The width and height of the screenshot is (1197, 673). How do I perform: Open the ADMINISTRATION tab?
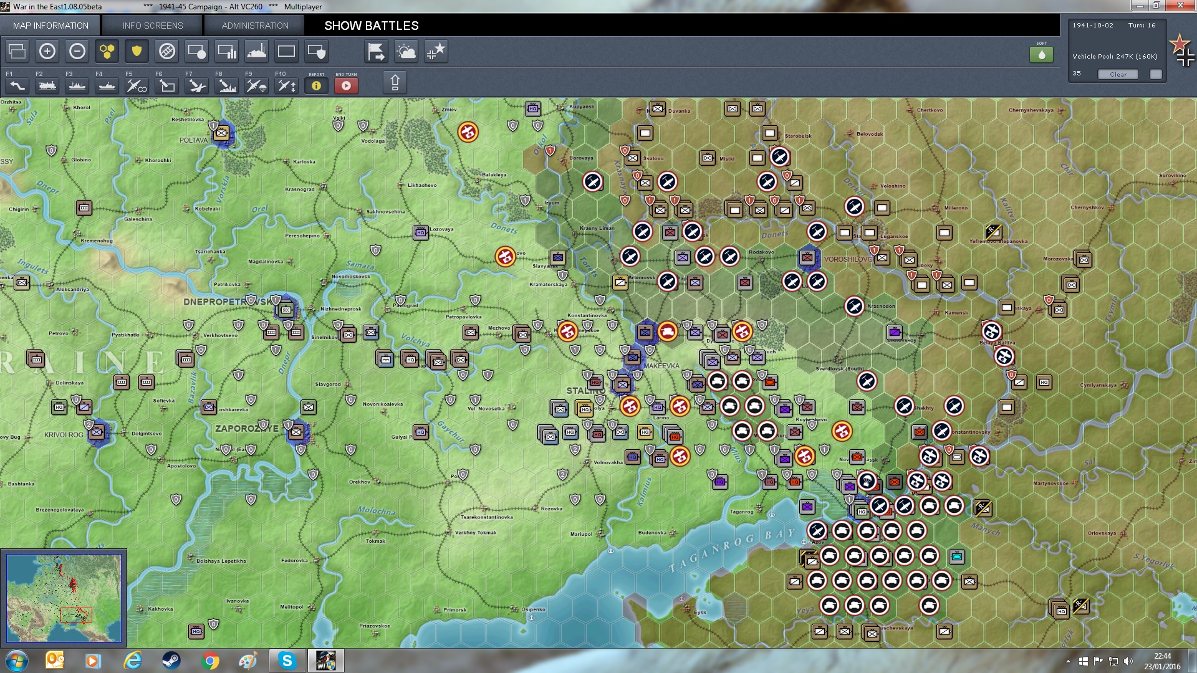[255, 26]
